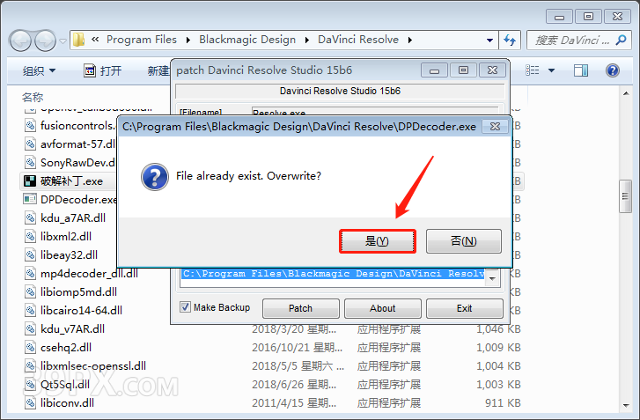Viewport: 640px width, 420px height.
Task: Click the 是(Y) button to overwrite
Action: (x=377, y=241)
